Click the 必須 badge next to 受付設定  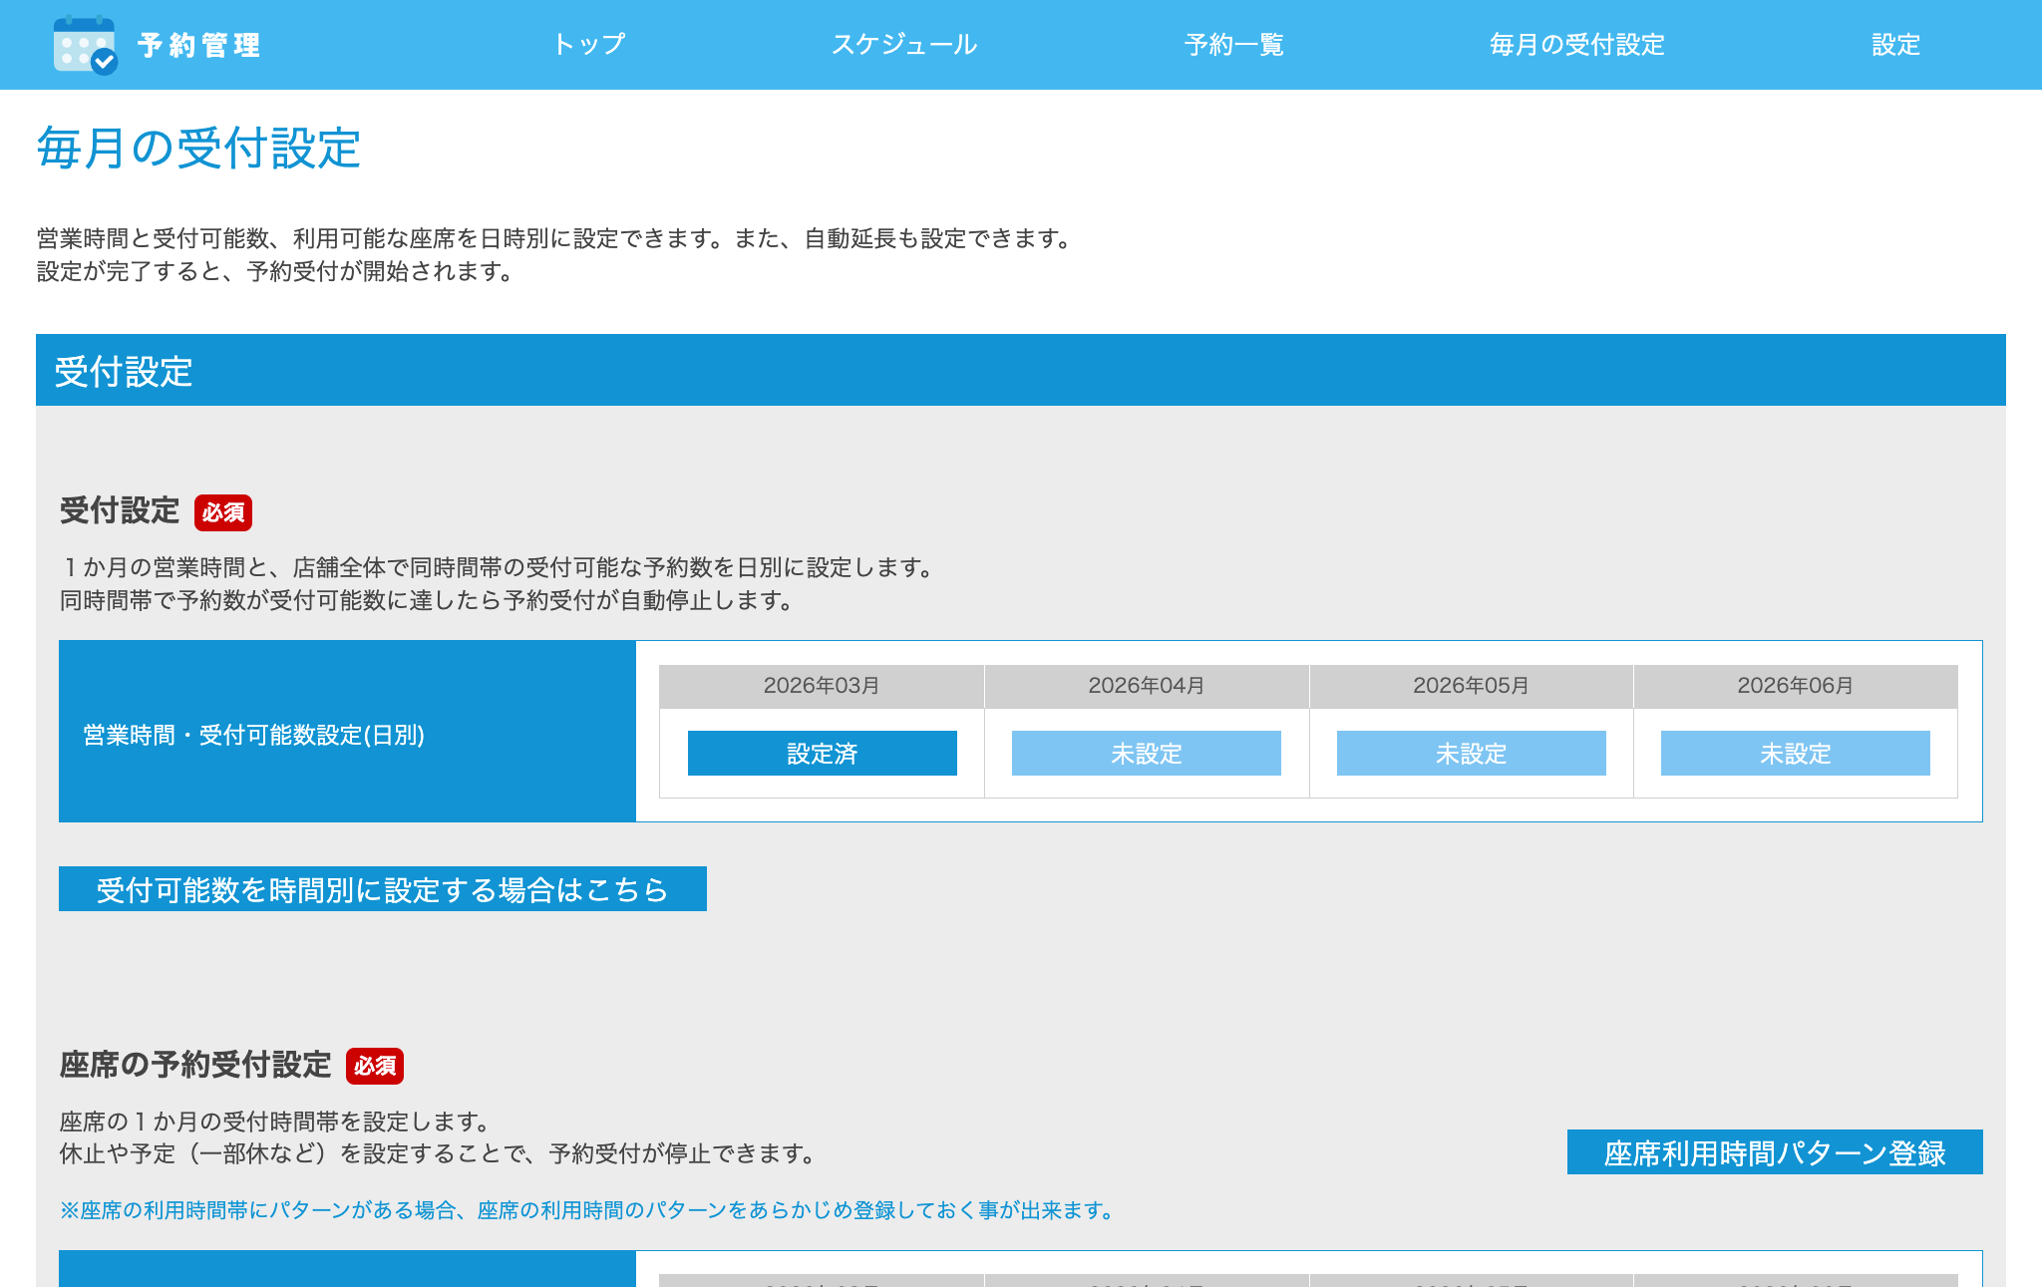pos(225,513)
